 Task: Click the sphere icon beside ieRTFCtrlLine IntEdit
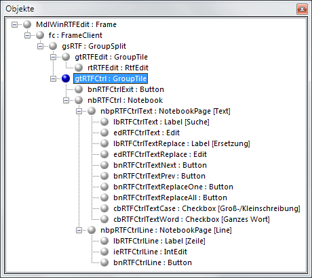click(104, 252)
